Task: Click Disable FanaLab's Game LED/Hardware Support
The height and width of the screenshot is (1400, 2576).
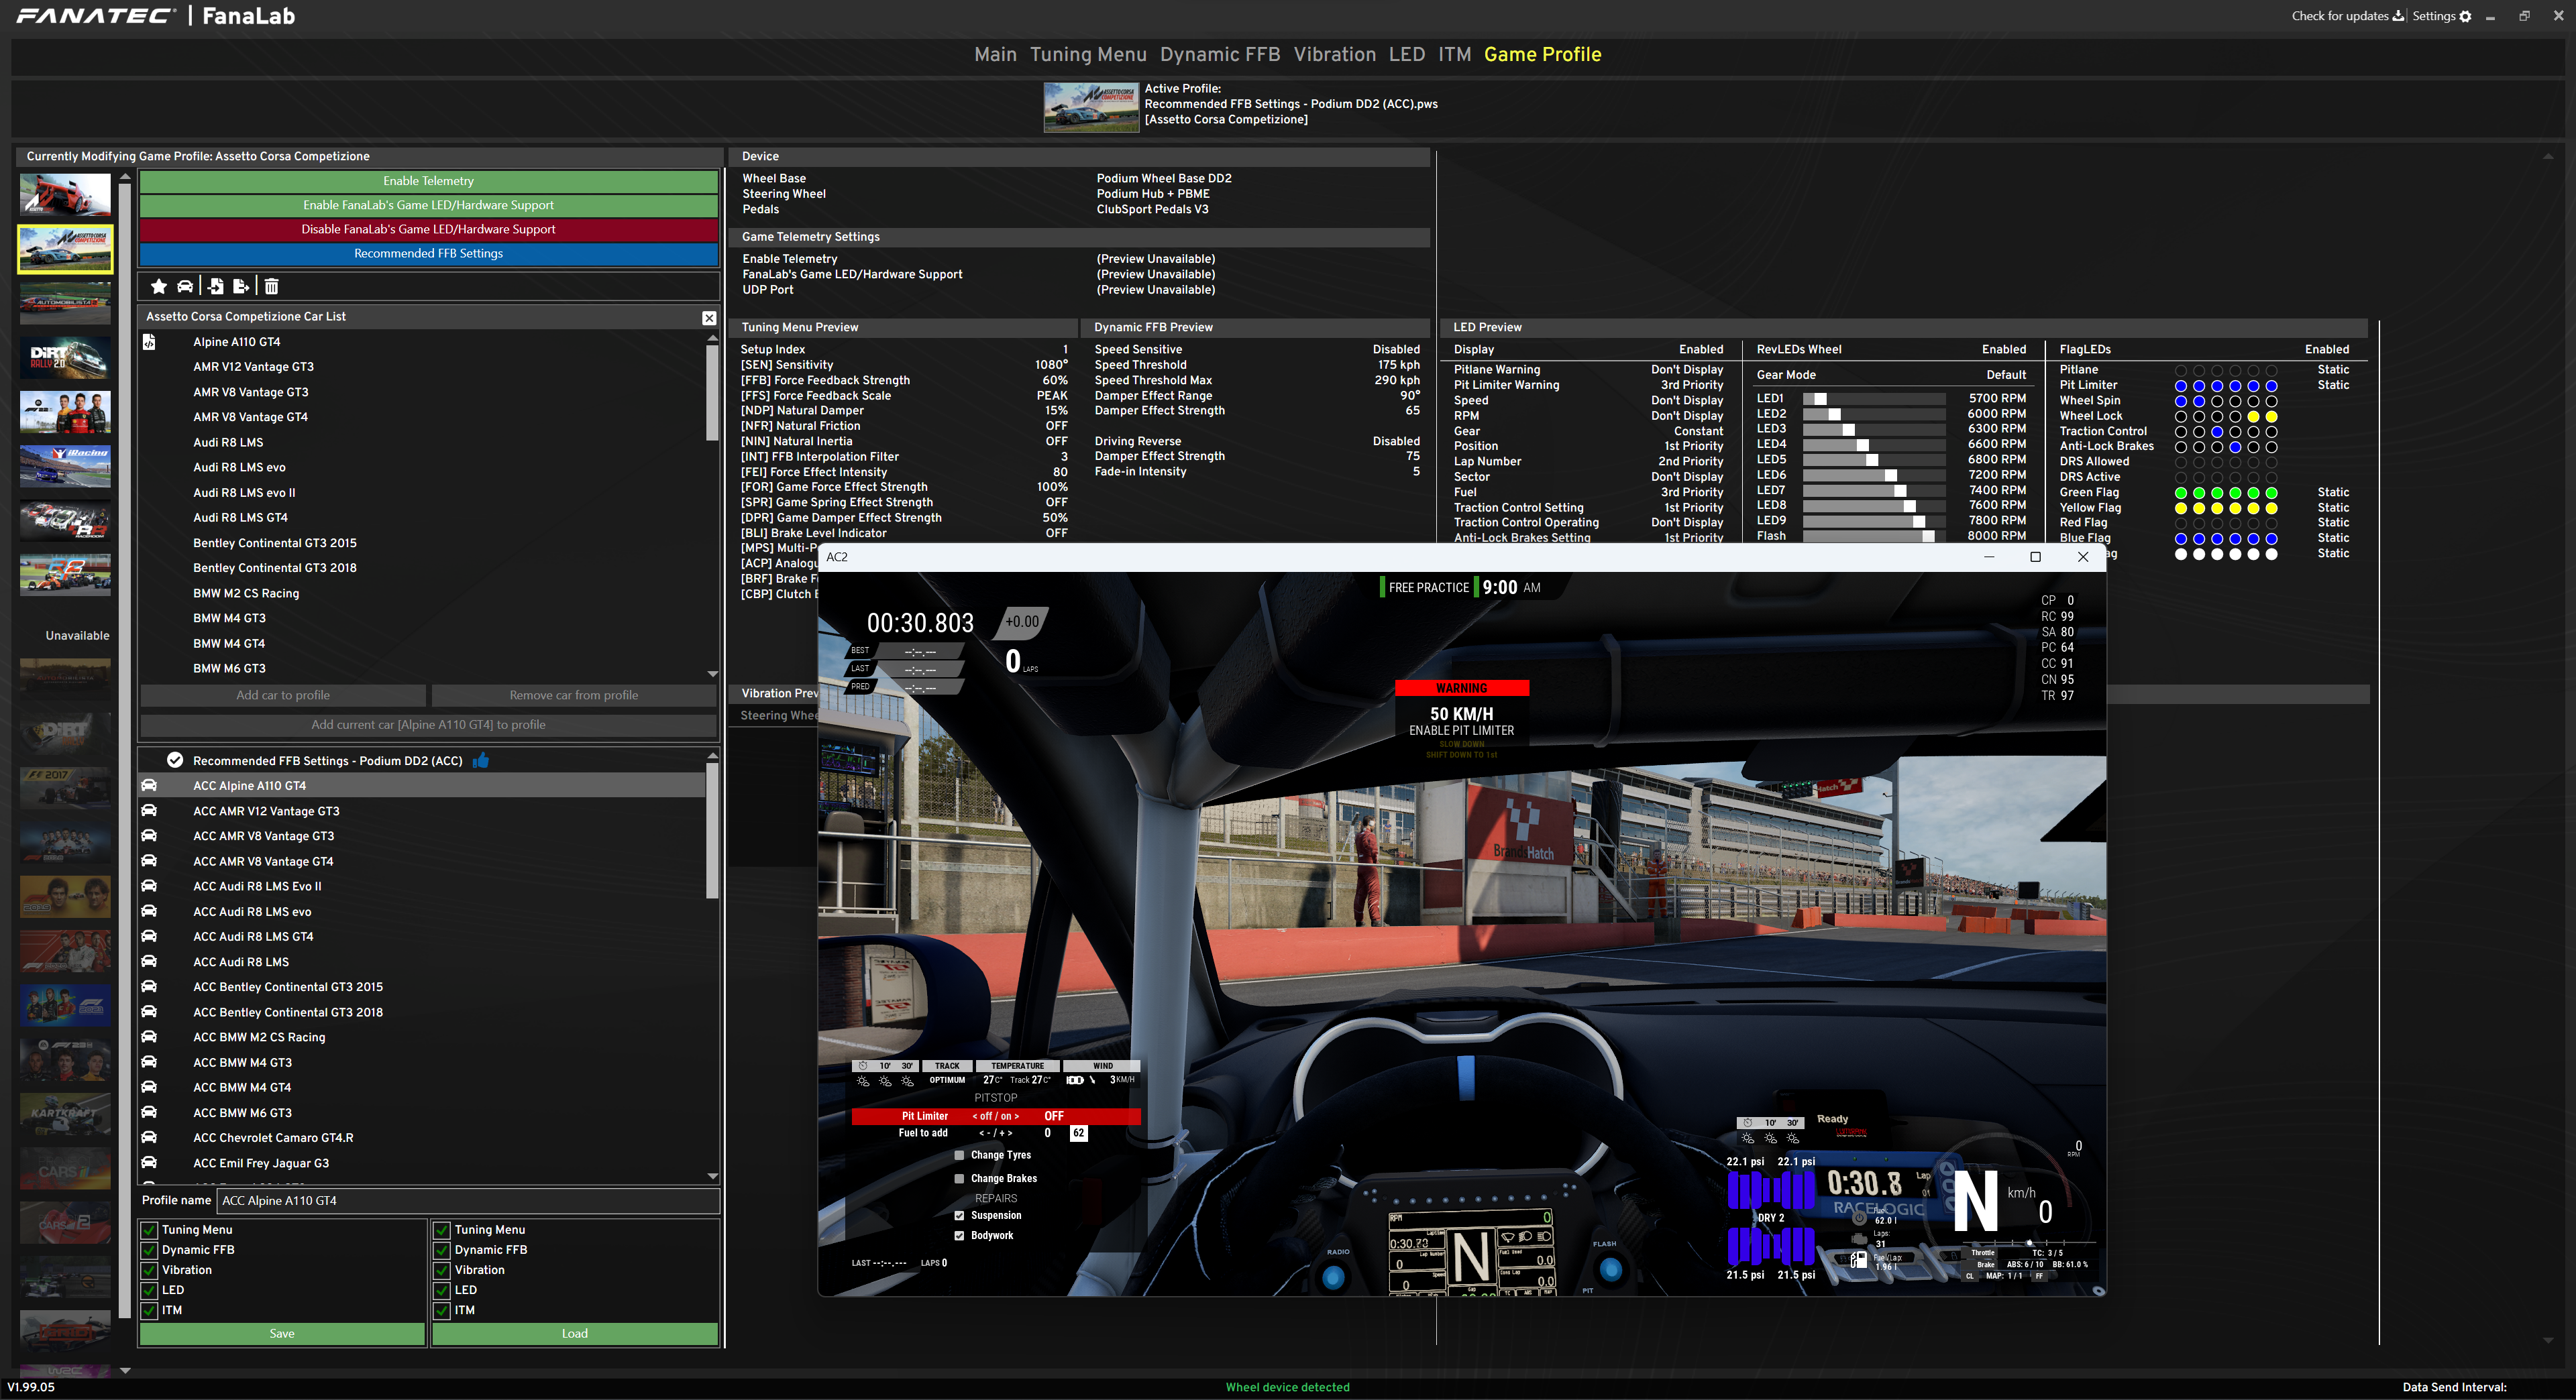Action: click(428, 229)
